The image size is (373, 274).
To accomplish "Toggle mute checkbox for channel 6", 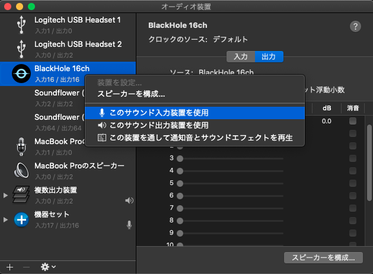I will 353,196.
